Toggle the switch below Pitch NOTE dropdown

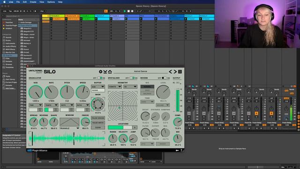[67, 110]
